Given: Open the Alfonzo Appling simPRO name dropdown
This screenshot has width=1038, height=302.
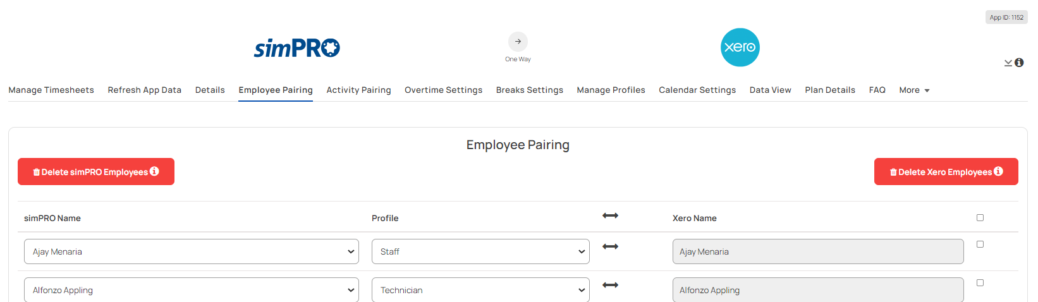Looking at the screenshot, I should pyautogui.click(x=192, y=290).
